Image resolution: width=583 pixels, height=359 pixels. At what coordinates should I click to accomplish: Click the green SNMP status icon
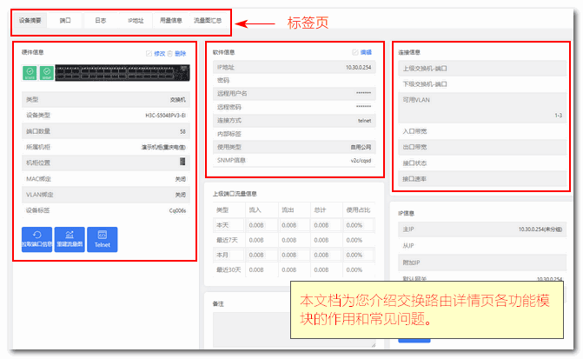[47, 73]
